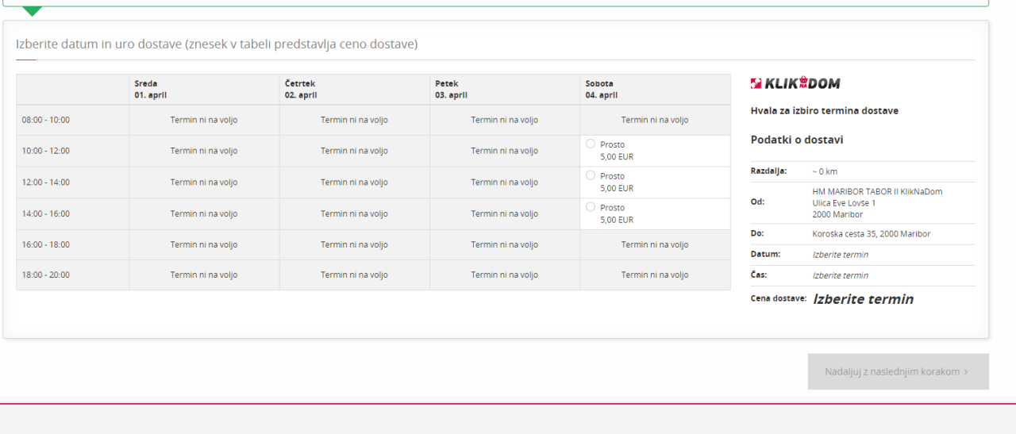Select Saturday 10:00 - 12:00 delivery slot radio
Viewport: 1016px width, 434px height.
(590, 144)
